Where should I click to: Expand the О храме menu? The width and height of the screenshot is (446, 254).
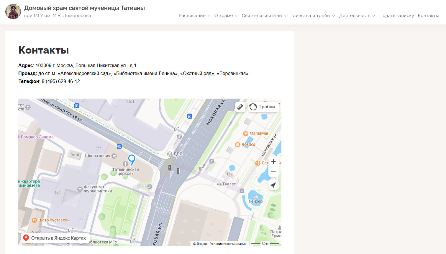(226, 16)
